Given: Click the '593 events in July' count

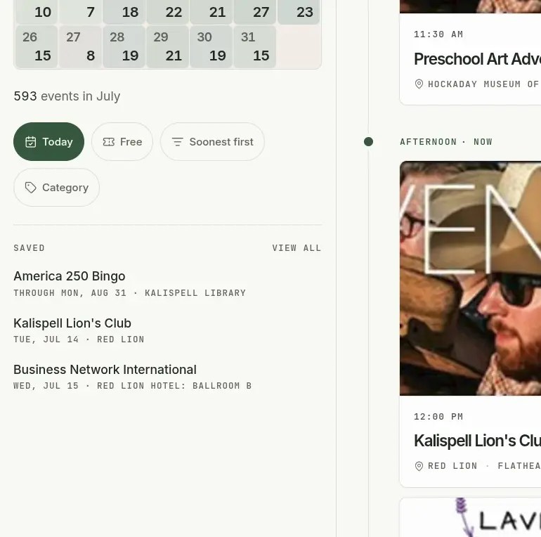Looking at the screenshot, I should (x=67, y=96).
